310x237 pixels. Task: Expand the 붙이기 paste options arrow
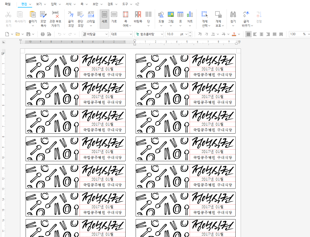(x=33, y=26)
